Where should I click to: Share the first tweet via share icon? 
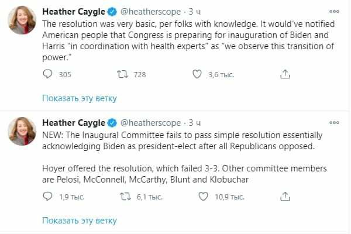pos(284,74)
